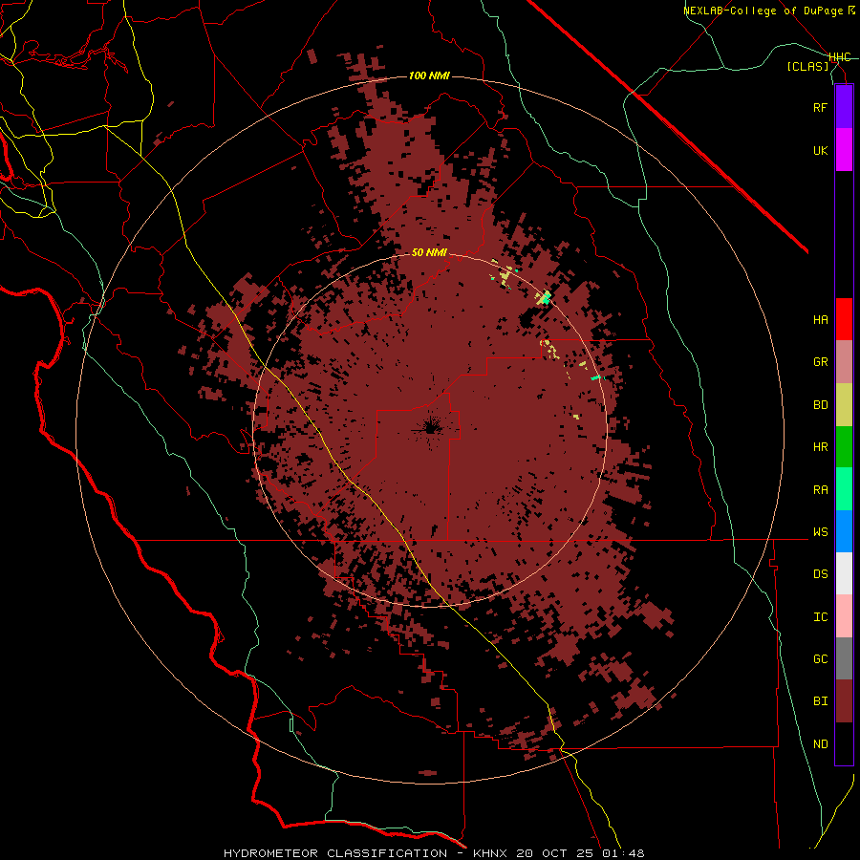860x860 pixels.
Task: Click the DS legend label
Action: (820, 574)
